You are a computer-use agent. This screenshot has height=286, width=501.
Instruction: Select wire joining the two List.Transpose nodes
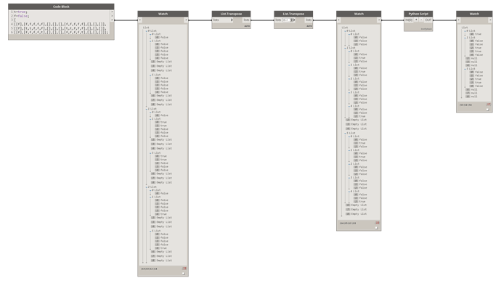point(262,20)
